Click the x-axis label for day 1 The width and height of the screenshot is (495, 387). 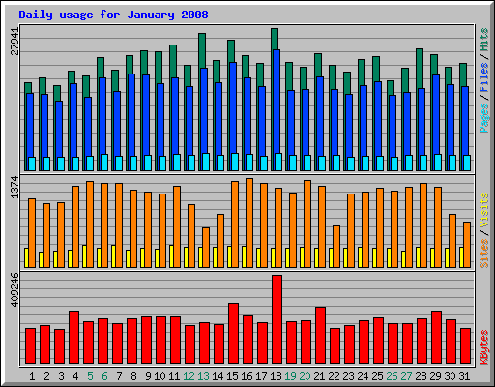(x=32, y=376)
